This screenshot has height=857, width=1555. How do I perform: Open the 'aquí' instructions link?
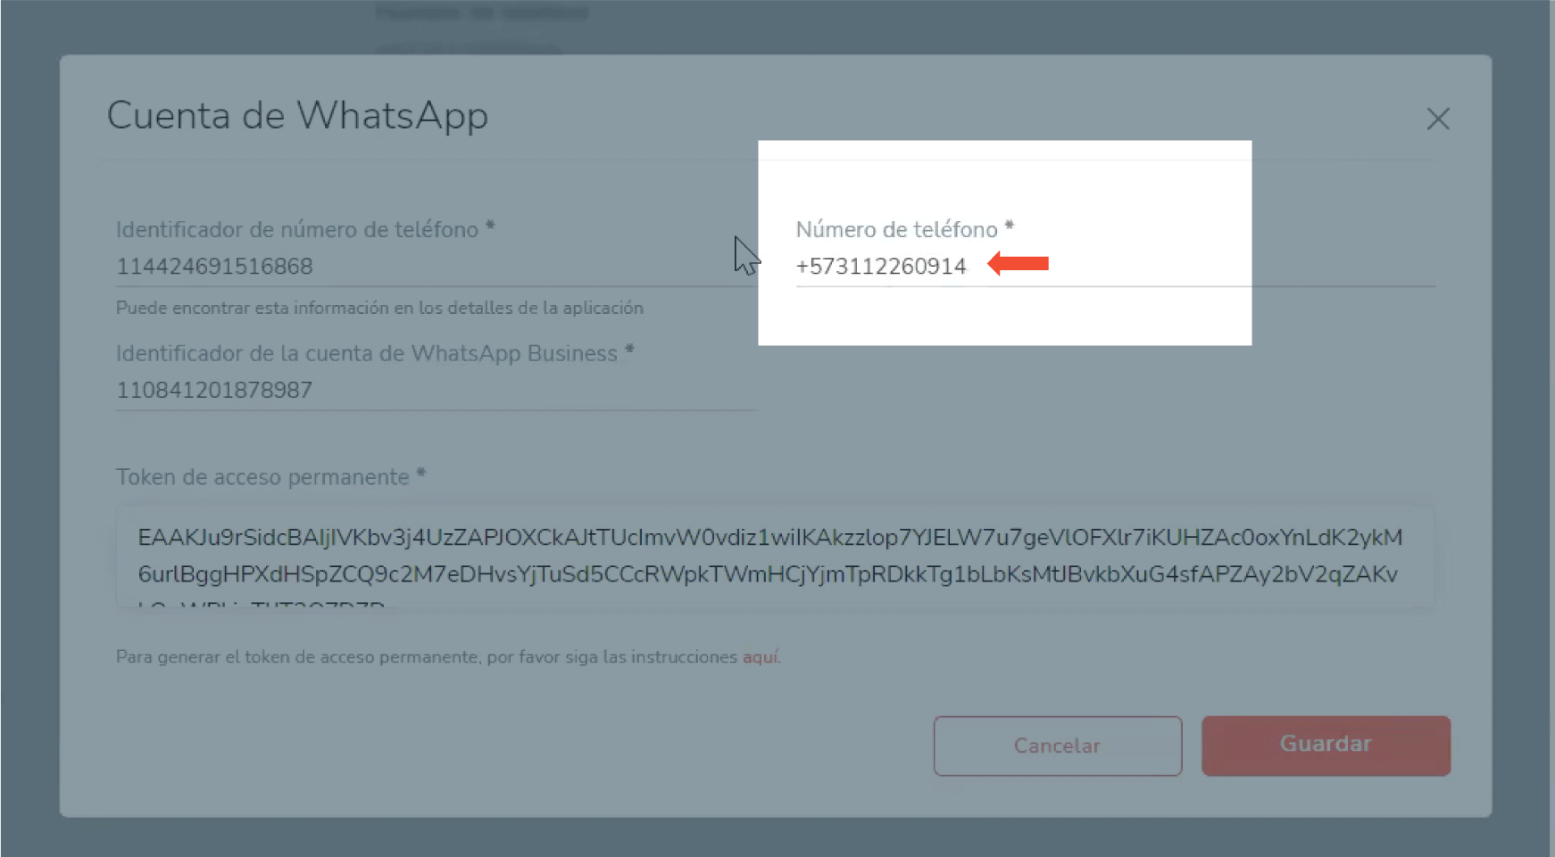[761, 657]
